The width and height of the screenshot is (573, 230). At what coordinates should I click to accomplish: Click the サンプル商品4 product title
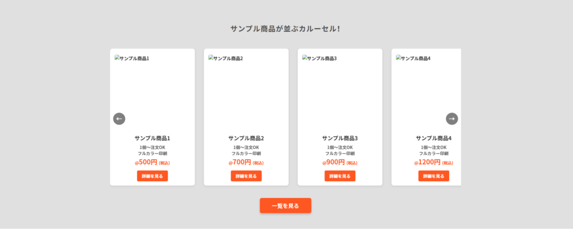[x=434, y=138]
